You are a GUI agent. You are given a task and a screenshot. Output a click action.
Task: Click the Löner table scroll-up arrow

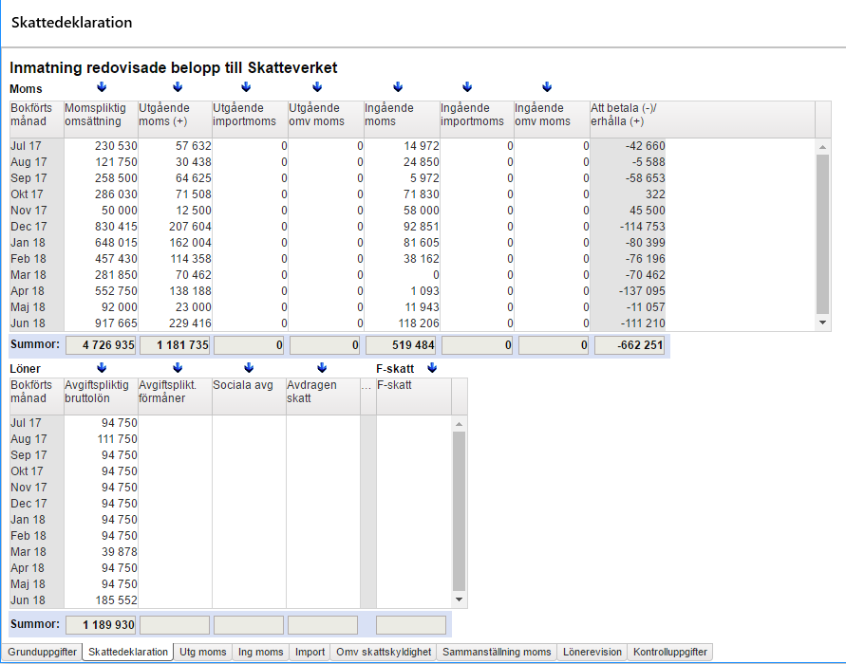460,424
